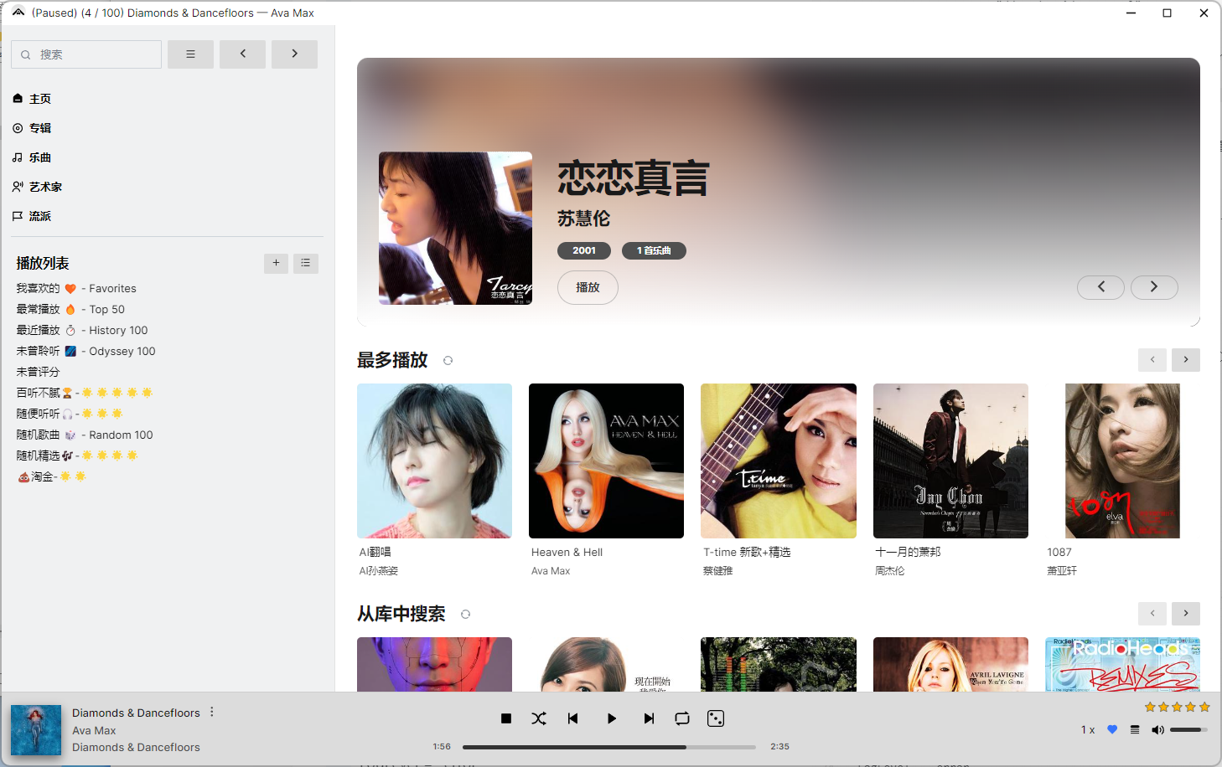Change playback speed 1 x
This screenshot has width=1222, height=767.
point(1088,730)
